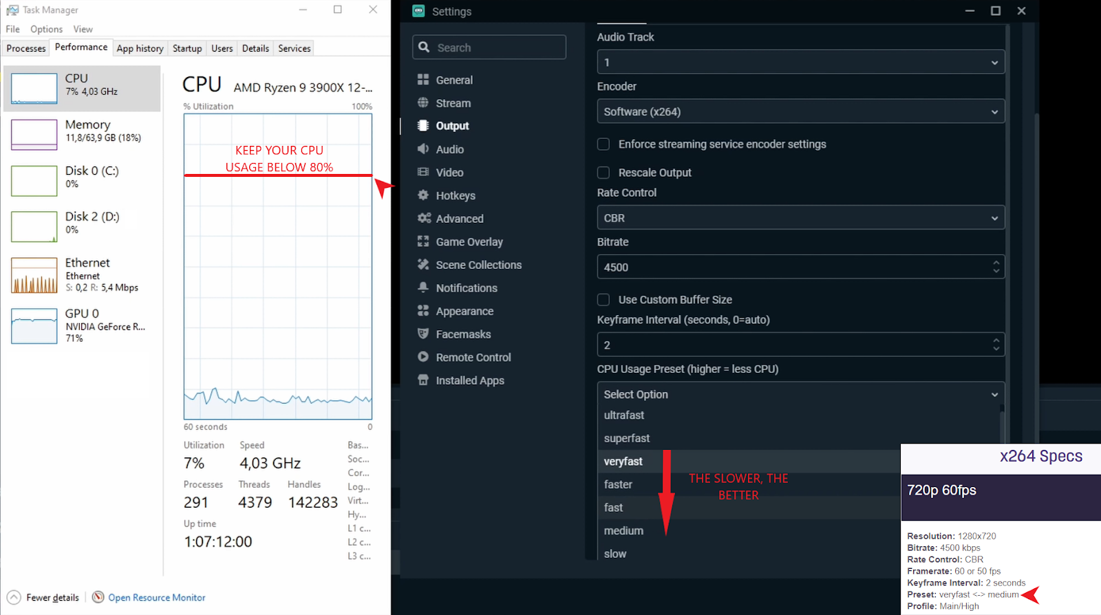
Task: Switch to the Processes tab
Action: pos(26,48)
